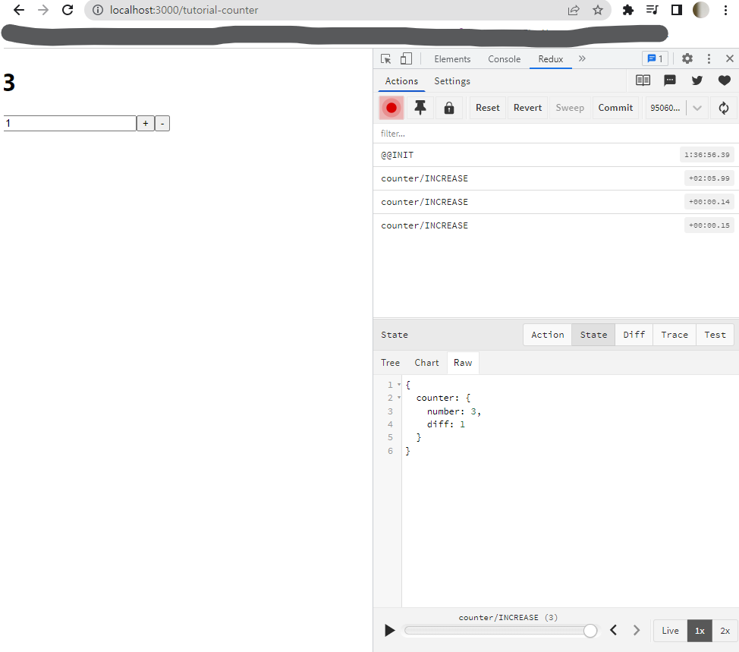Open the extensions puzzle icon

627,10
